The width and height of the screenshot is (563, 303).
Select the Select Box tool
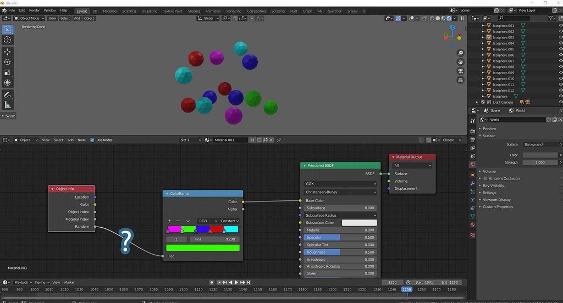7,30
